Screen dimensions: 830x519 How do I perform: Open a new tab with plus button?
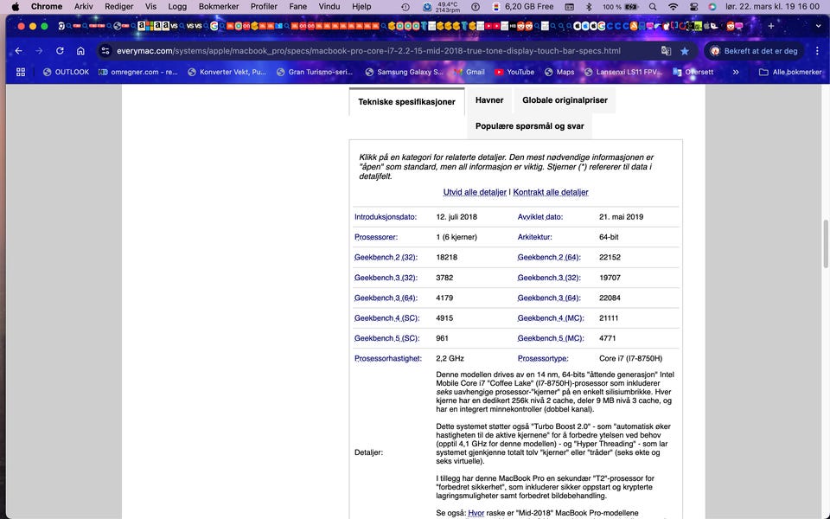[x=771, y=26]
